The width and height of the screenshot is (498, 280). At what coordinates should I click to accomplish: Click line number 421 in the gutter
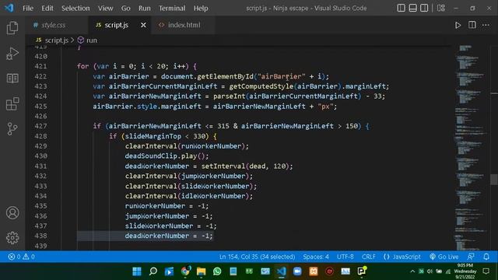[41, 66]
